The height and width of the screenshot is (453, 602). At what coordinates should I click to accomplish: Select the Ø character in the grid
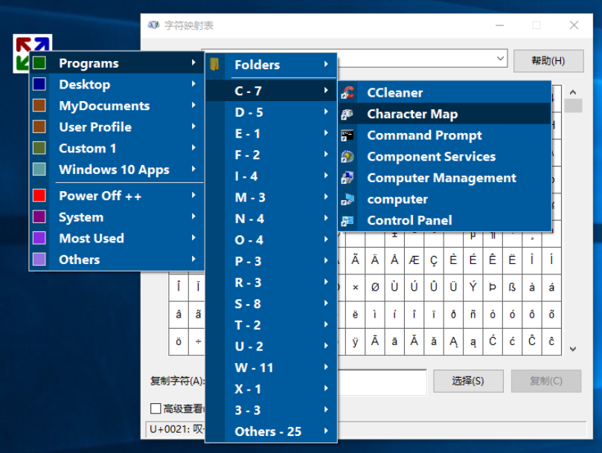[375, 287]
